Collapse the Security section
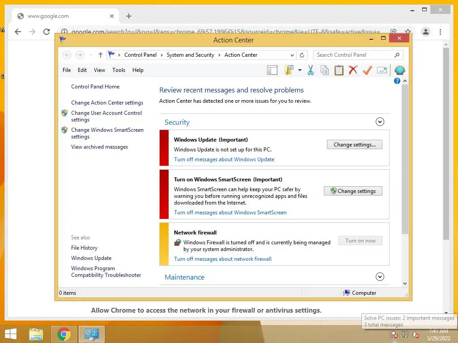This screenshot has width=458, height=343. pyautogui.click(x=380, y=122)
